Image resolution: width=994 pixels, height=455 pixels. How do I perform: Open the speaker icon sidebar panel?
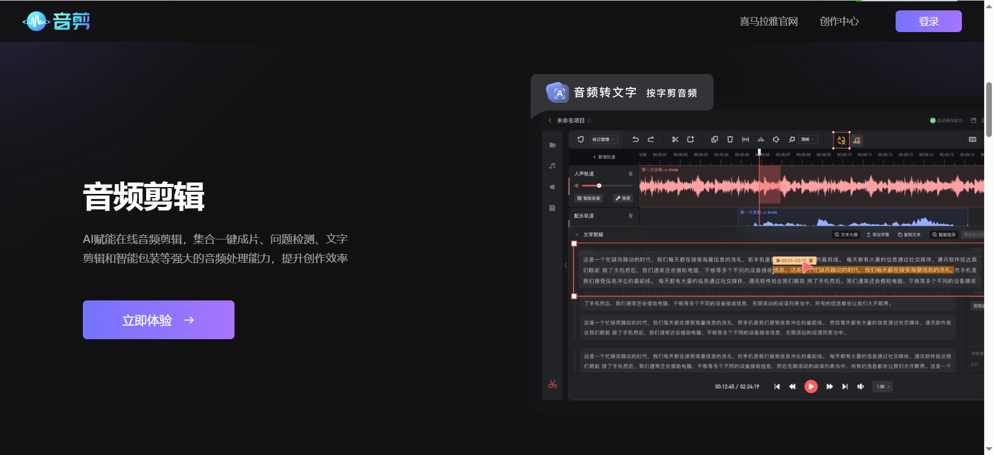pos(552,187)
